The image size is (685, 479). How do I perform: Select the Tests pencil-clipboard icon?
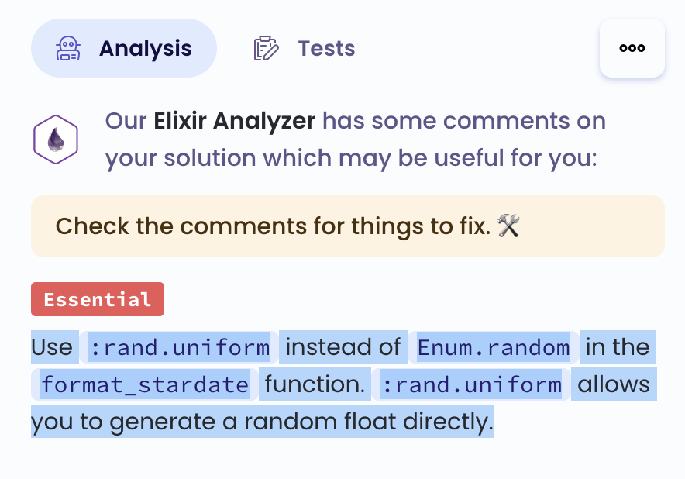(266, 48)
